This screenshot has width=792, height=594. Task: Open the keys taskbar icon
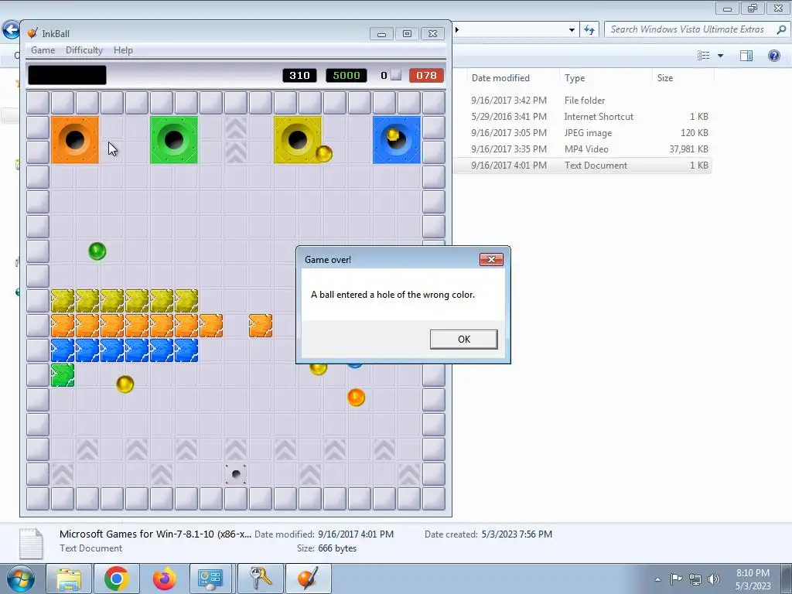point(260,579)
